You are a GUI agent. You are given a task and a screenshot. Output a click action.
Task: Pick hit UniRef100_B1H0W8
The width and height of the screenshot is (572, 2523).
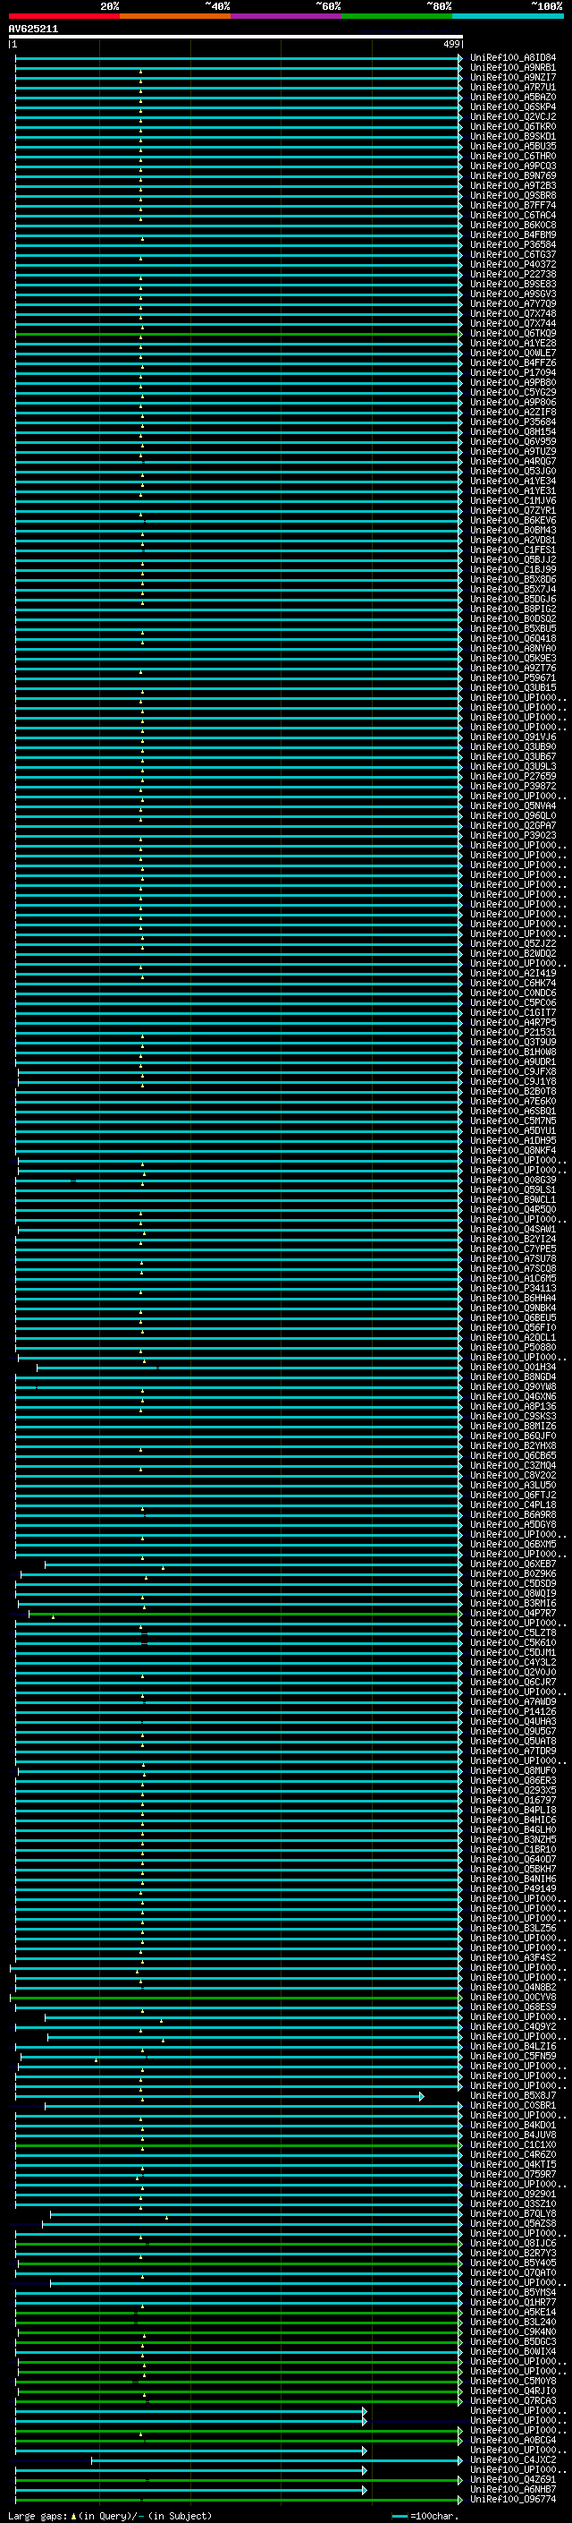513,1052
